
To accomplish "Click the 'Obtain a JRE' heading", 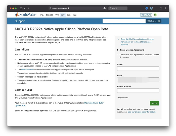I will 24,90.
